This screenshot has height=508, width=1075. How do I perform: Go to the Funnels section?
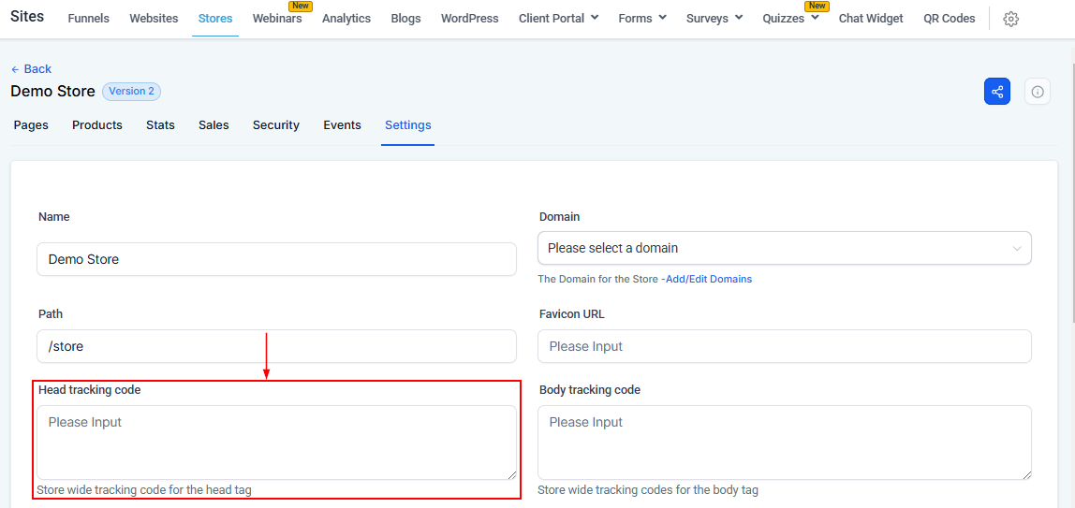point(89,19)
